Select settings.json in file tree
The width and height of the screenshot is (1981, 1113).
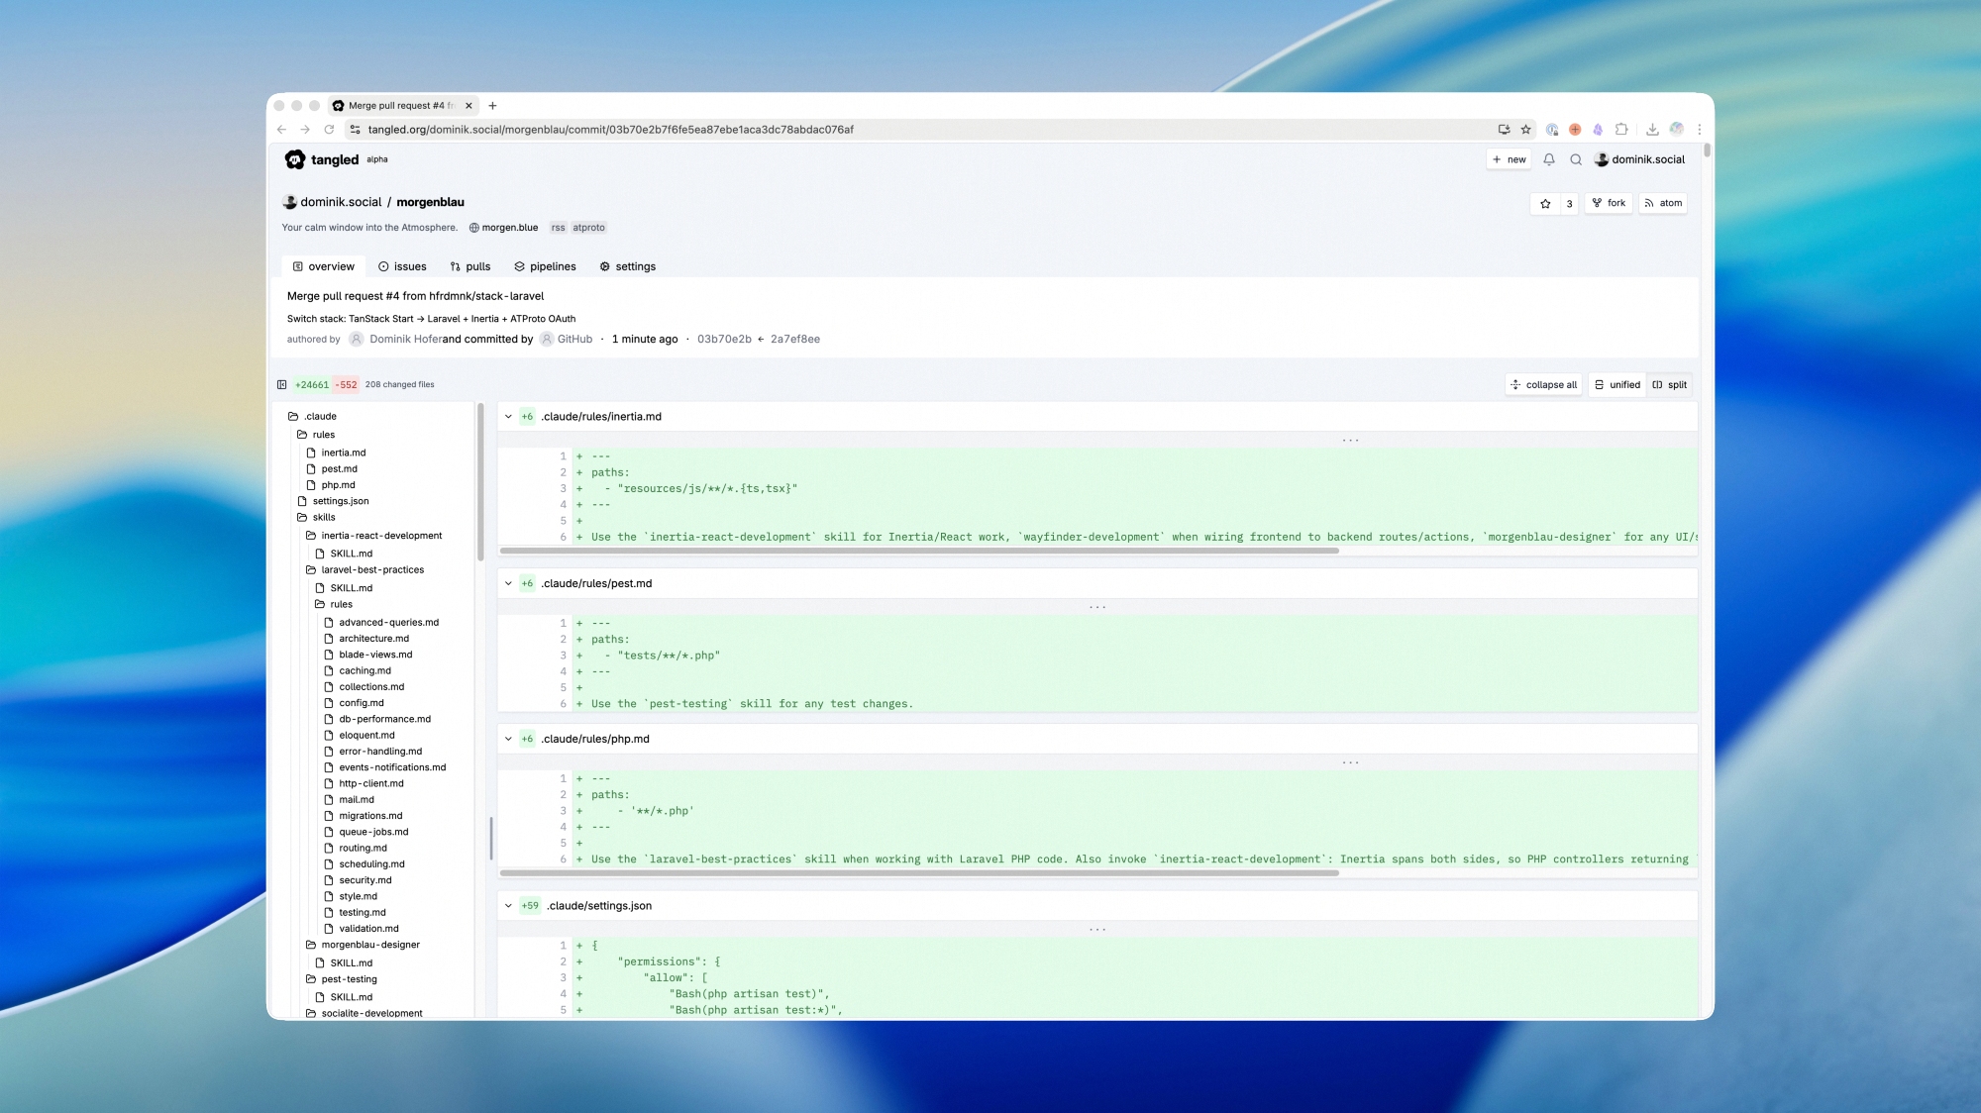(332, 502)
